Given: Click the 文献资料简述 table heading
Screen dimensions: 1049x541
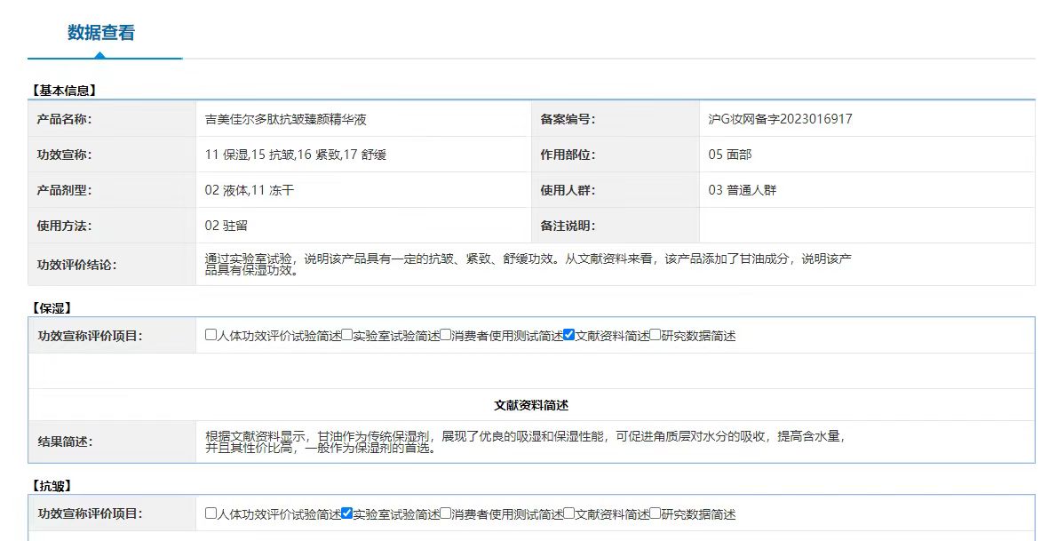Looking at the screenshot, I should pyautogui.click(x=531, y=405).
